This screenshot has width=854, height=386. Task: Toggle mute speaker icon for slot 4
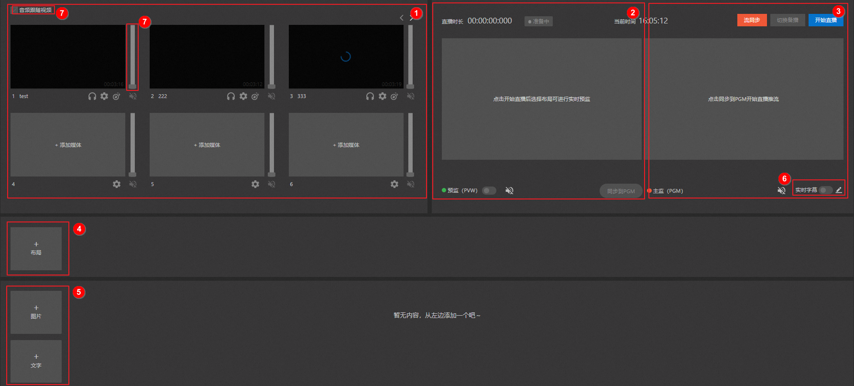point(133,184)
